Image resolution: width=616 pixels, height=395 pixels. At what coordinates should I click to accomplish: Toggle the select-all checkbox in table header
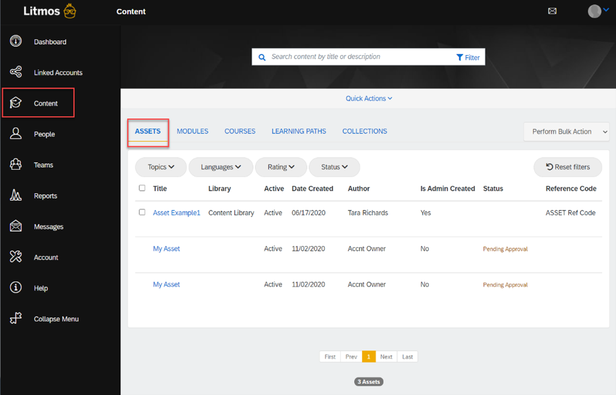142,188
